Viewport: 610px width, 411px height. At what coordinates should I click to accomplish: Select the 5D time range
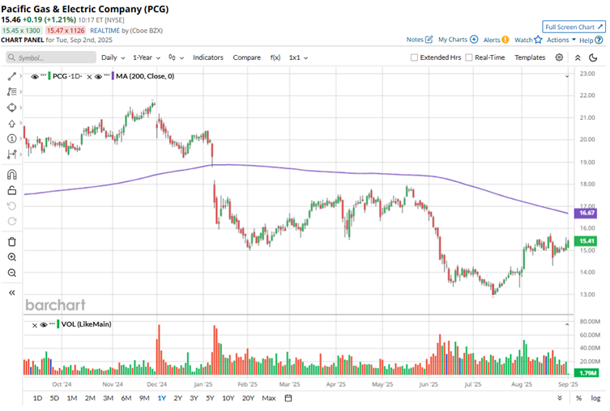click(x=54, y=398)
